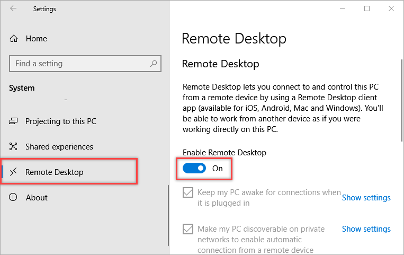This screenshot has height=255, width=404.
Task: Click the Projecting to this PC icon
Action: (x=14, y=121)
